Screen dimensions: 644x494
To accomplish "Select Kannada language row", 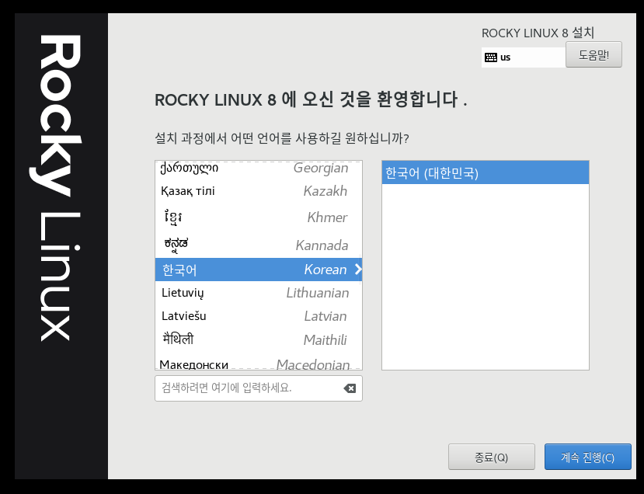I will [259, 245].
